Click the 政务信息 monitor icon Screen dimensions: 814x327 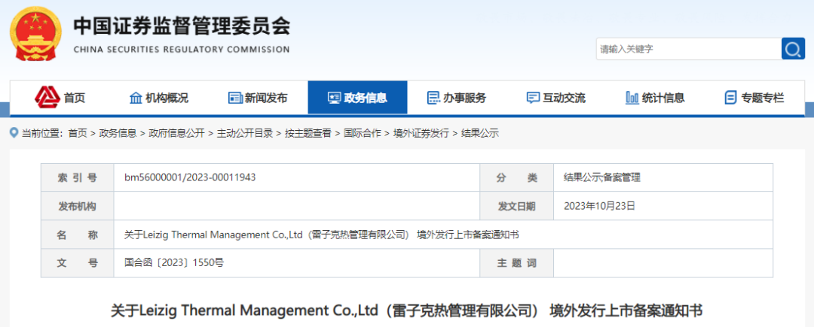[335, 97]
